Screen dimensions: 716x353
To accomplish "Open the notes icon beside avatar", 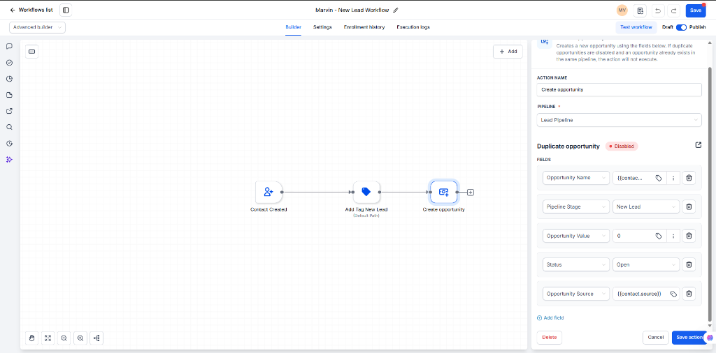I will tap(640, 10).
